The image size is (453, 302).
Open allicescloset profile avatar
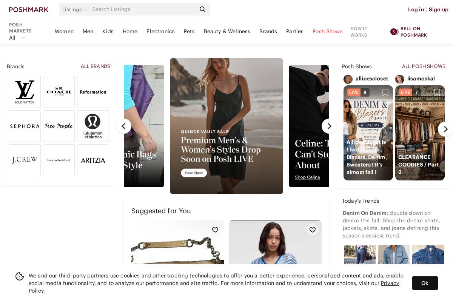(x=348, y=79)
